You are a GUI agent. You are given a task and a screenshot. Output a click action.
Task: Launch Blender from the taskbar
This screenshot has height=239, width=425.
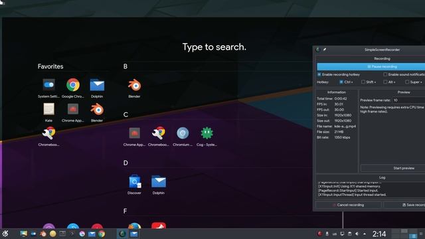click(42, 234)
